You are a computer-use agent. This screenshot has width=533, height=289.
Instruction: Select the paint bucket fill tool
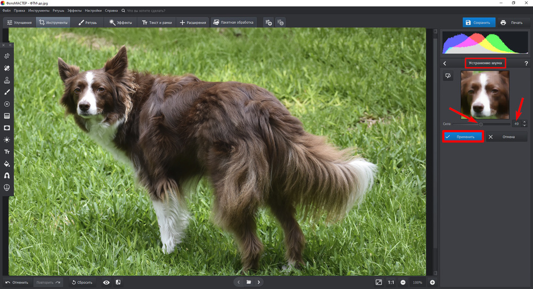pyautogui.click(x=7, y=164)
